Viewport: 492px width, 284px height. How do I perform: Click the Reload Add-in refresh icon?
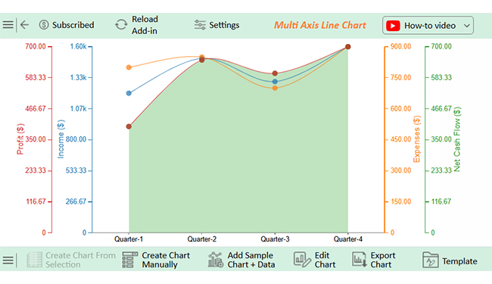121,25
